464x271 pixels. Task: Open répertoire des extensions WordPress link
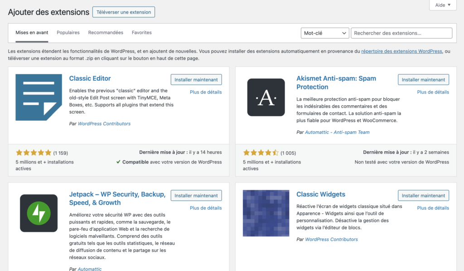coord(401,51)
